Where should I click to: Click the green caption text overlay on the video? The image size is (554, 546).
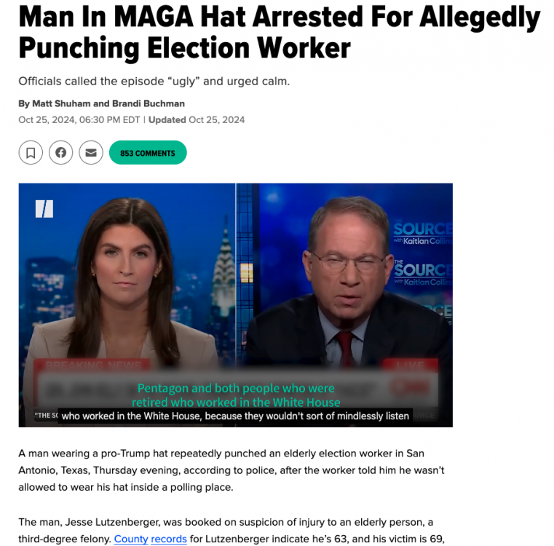(x=236, y=395)
